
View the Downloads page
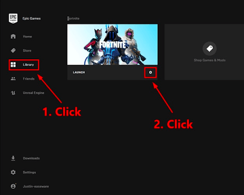tap(31, 158)
